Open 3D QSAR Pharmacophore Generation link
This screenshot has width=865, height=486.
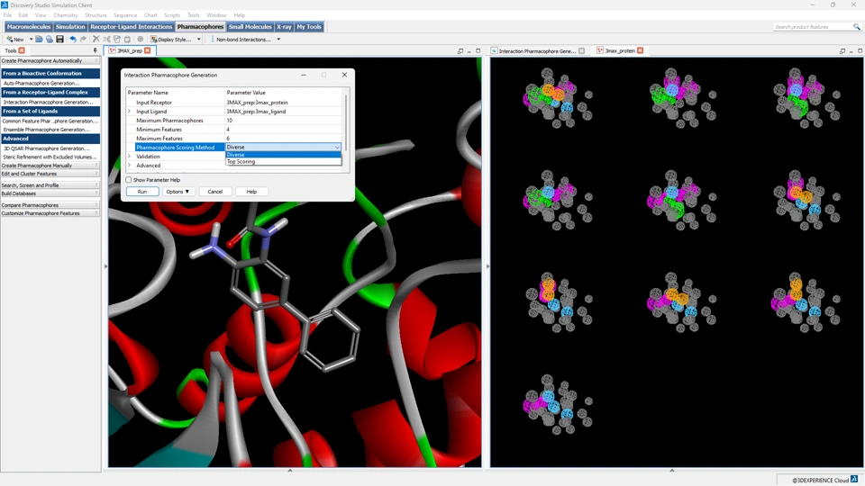click(x=46, y=148)
